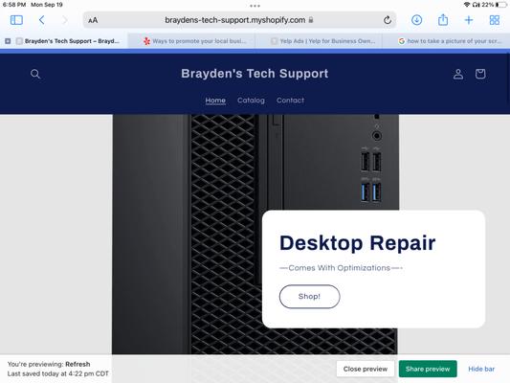Close the Brayden's Tech Support tab via its icon

click(8, 41)
